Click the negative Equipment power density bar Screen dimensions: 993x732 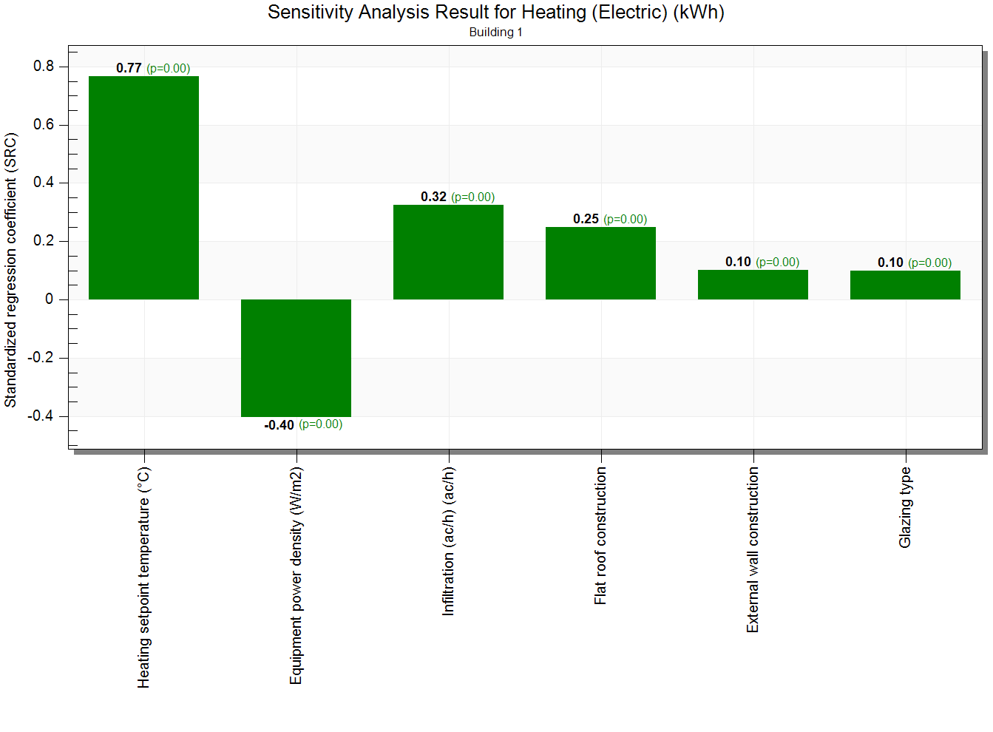296,358
